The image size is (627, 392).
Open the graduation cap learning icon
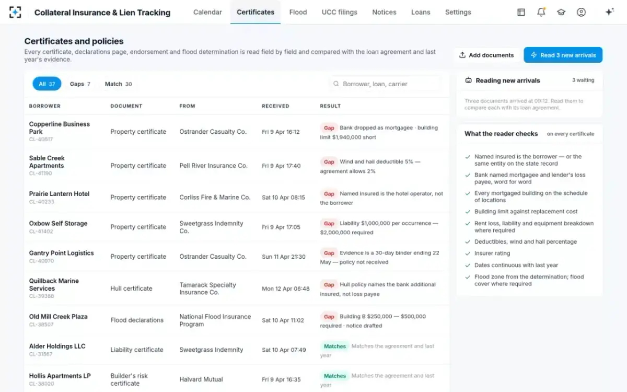(561, 12)
